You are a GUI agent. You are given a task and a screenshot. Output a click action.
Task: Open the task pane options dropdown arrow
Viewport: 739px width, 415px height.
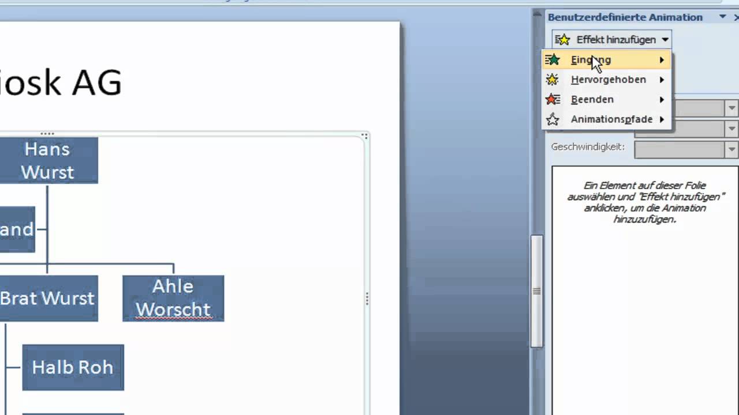point(722,17)
